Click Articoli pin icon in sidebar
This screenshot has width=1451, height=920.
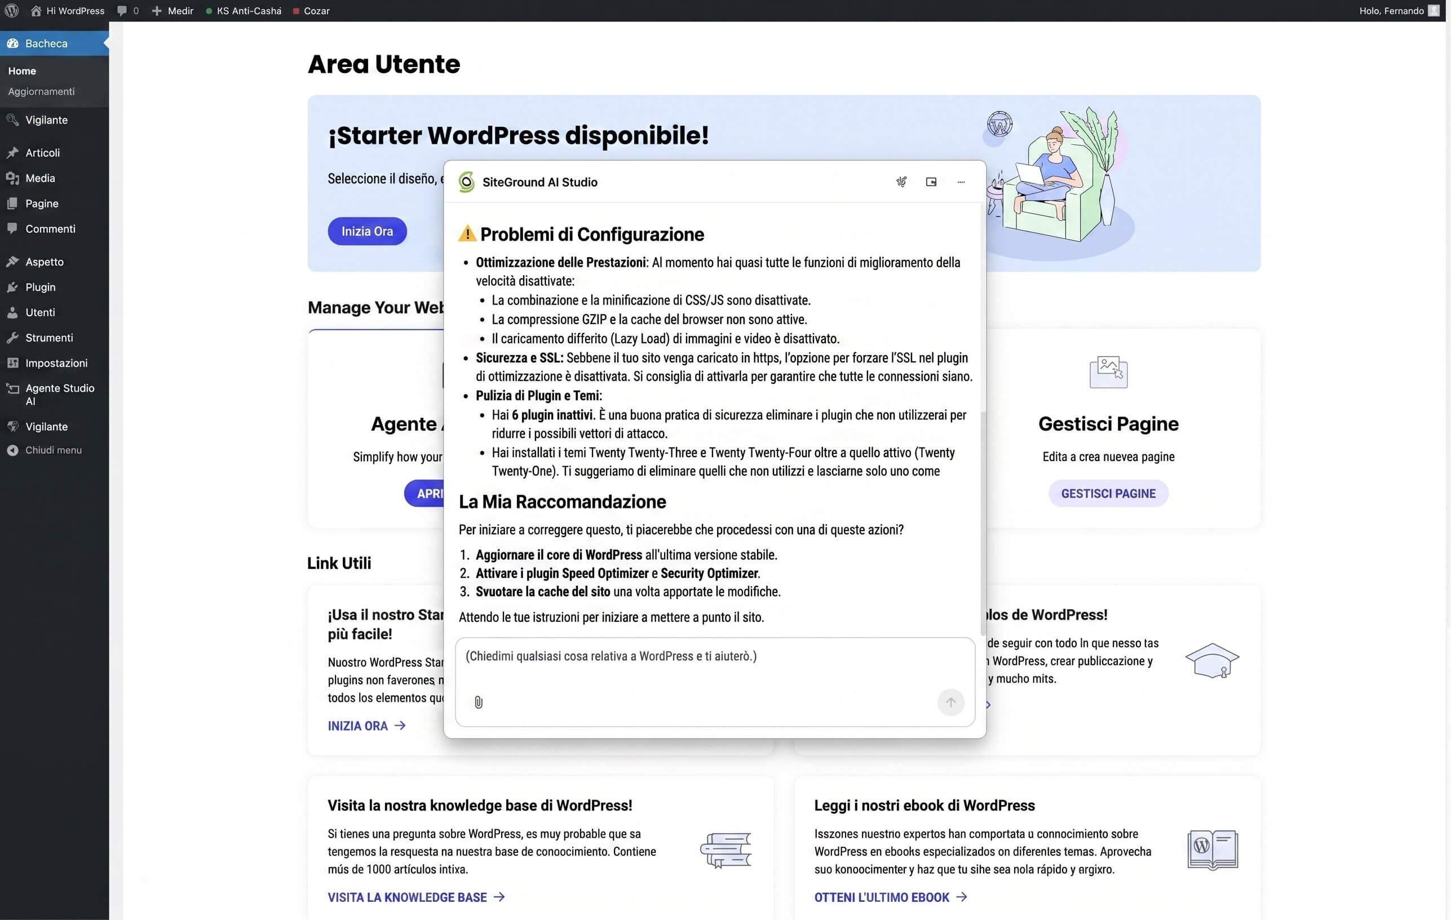[12, 153]
